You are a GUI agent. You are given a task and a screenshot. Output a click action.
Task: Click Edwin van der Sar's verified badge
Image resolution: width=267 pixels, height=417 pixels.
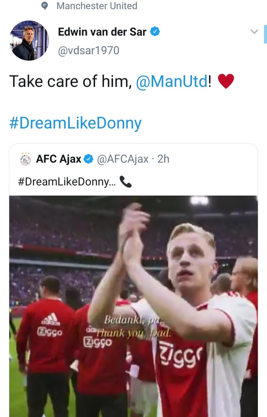155,32
